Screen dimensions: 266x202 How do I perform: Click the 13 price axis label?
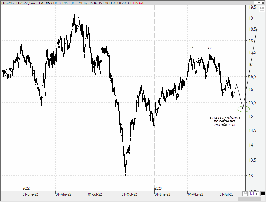251,175
